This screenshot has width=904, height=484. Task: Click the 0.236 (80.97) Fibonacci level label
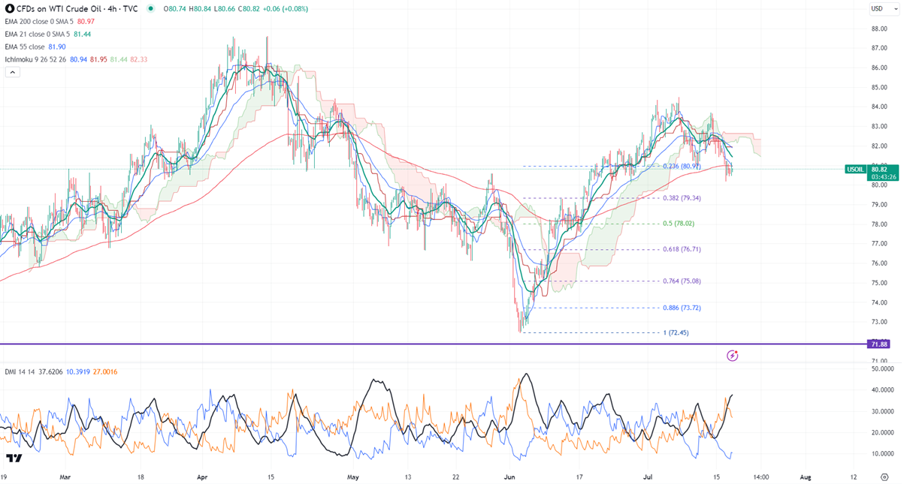tap(682, 166)
